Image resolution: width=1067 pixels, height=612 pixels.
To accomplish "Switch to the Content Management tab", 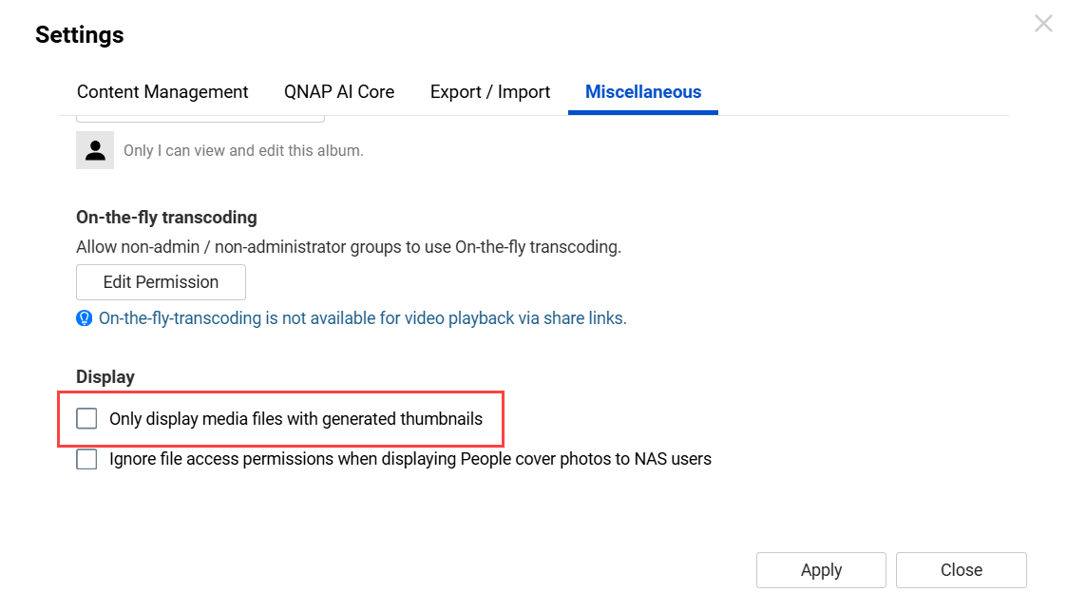I will point(162,92).
